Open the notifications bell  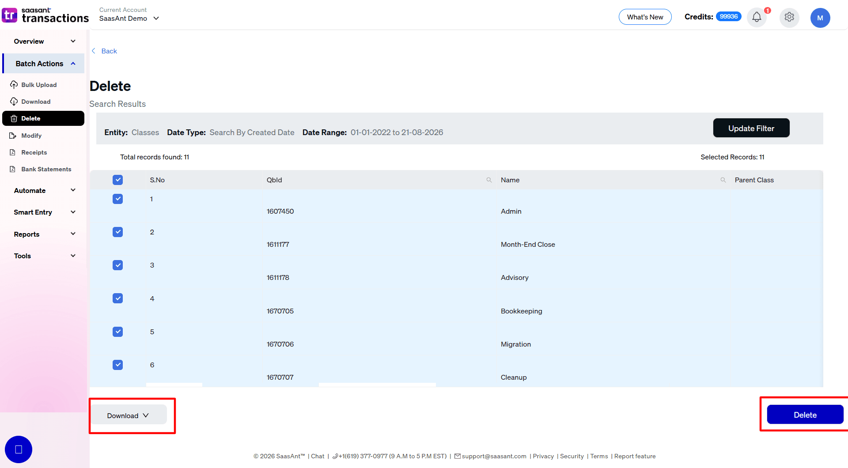757,17
